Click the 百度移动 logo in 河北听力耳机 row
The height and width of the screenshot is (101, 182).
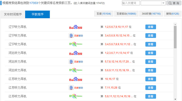tap(76, 62)
